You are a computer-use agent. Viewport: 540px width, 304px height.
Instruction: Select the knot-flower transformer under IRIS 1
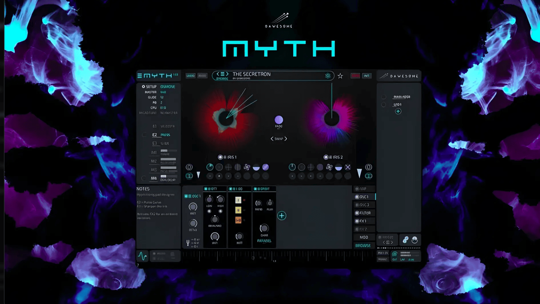click(x=247, y=167)
